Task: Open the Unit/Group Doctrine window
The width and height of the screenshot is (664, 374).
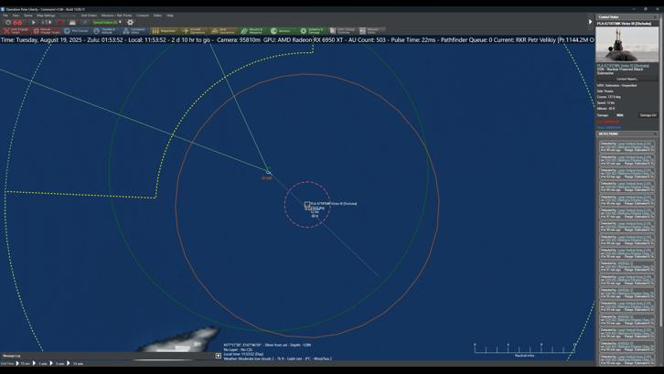Action: pos(342,31)
